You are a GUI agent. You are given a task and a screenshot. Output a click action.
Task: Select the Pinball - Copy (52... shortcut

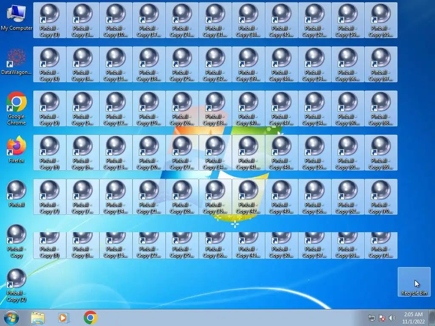315,20
